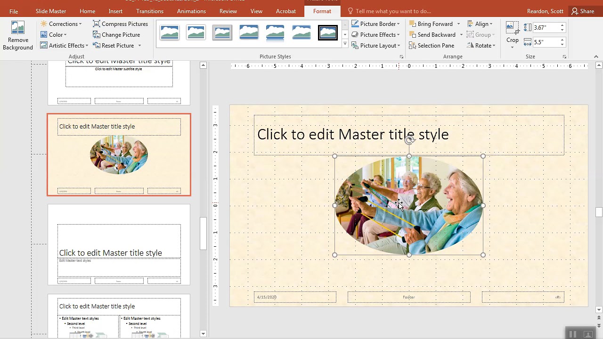Increase shape height with up spinner
The height and width of the screenshot is (339, 603).
[x=562, y=26]
